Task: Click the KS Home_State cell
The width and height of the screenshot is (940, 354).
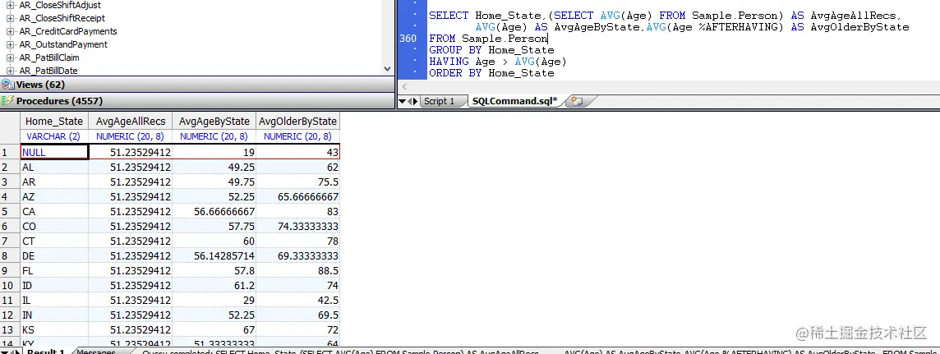Action: coord(54,330)
